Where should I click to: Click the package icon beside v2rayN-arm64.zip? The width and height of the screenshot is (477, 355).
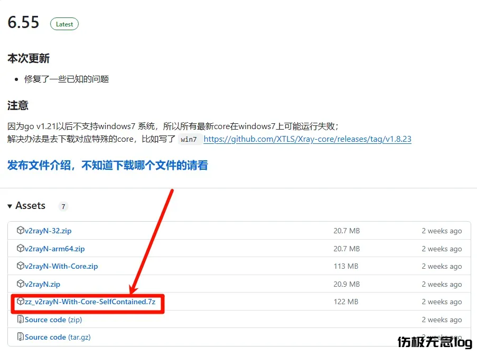[21, 248]
